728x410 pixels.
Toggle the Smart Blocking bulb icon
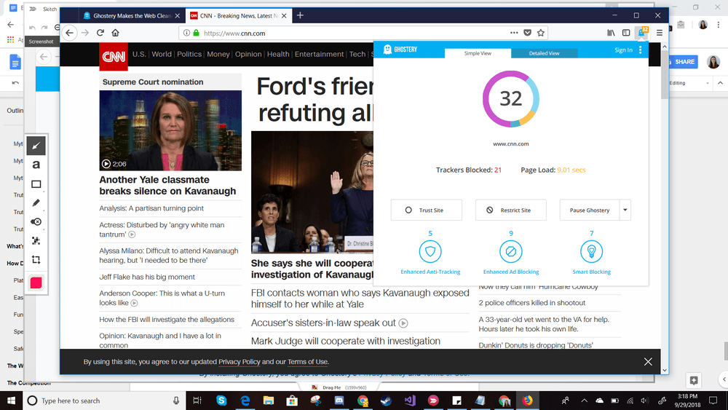pos(591,252)
